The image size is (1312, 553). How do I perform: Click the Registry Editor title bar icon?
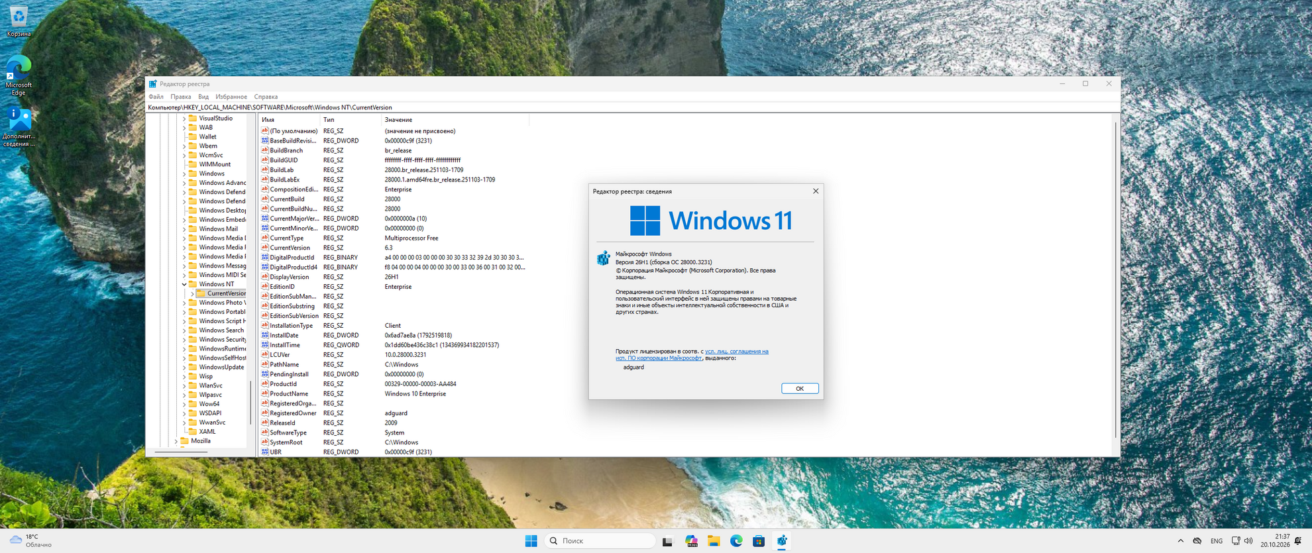tap(153, 84)
